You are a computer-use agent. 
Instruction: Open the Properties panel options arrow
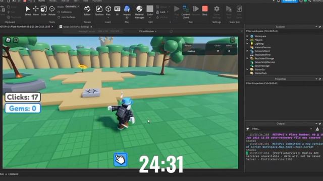316,79
